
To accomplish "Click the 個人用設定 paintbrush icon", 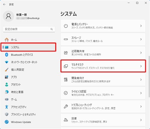I will pyautogui.click(x=7, y=70).
